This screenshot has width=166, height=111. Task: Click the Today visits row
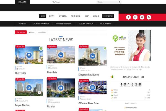pyautogui.click(x=131, y=90)
